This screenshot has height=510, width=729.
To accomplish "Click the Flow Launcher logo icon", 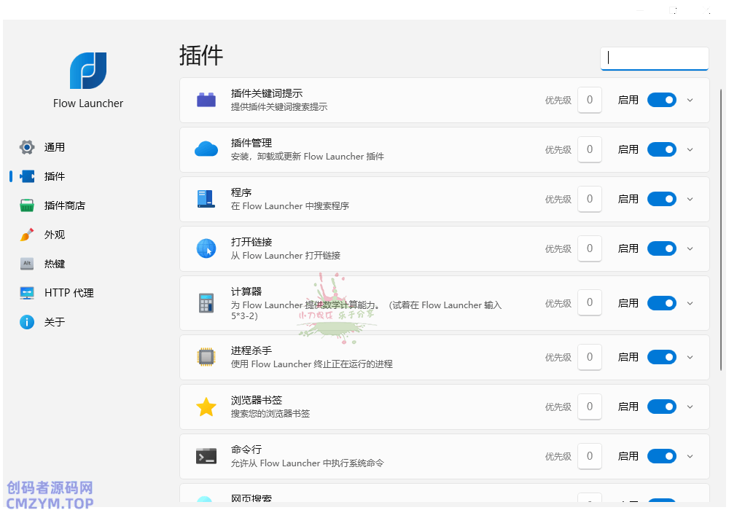I will 88,71.
